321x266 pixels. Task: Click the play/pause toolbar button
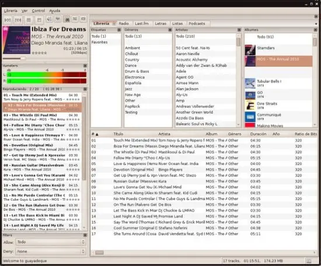(x=29, y=20)
